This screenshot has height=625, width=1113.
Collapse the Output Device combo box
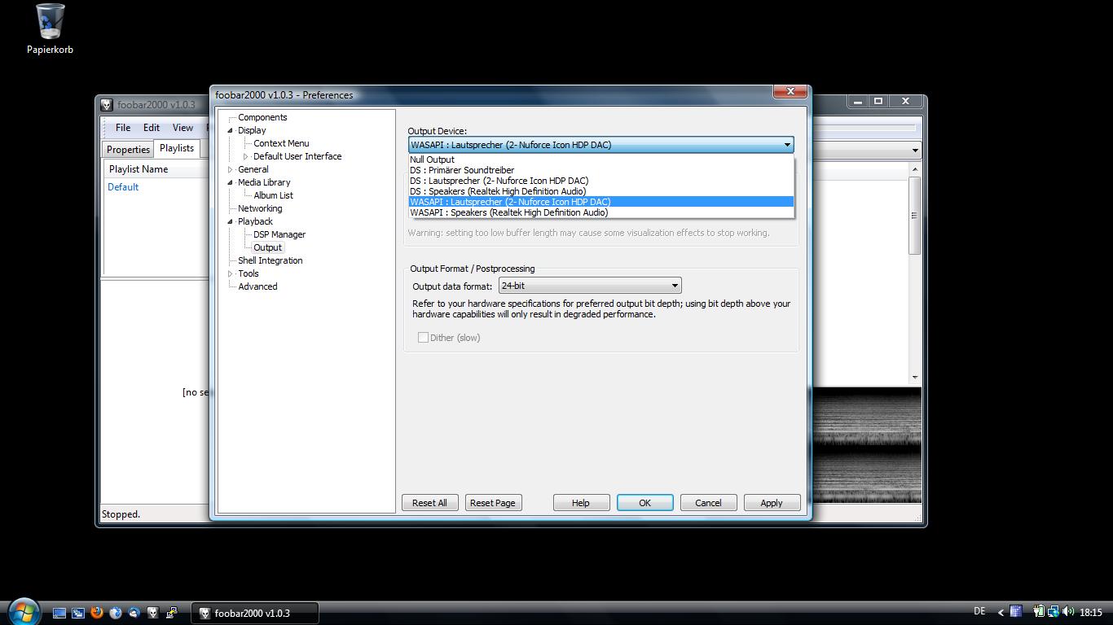pos(786,145)
